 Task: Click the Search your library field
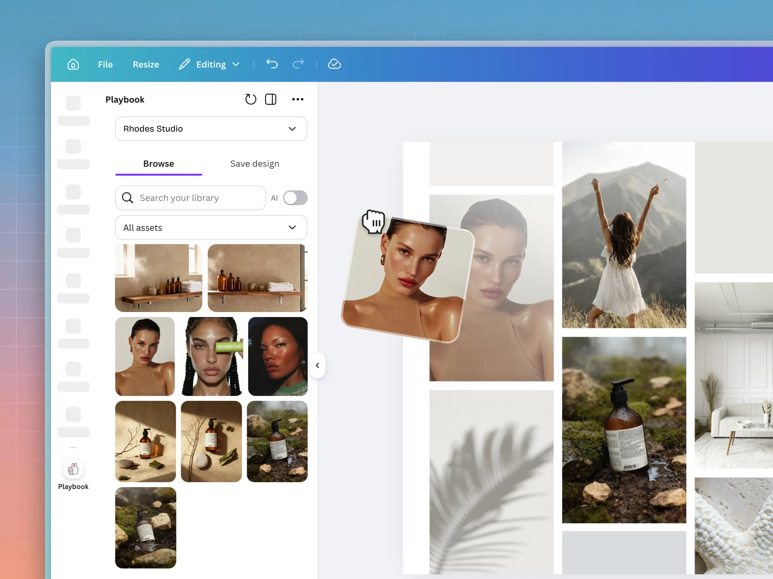coord(190,198)
